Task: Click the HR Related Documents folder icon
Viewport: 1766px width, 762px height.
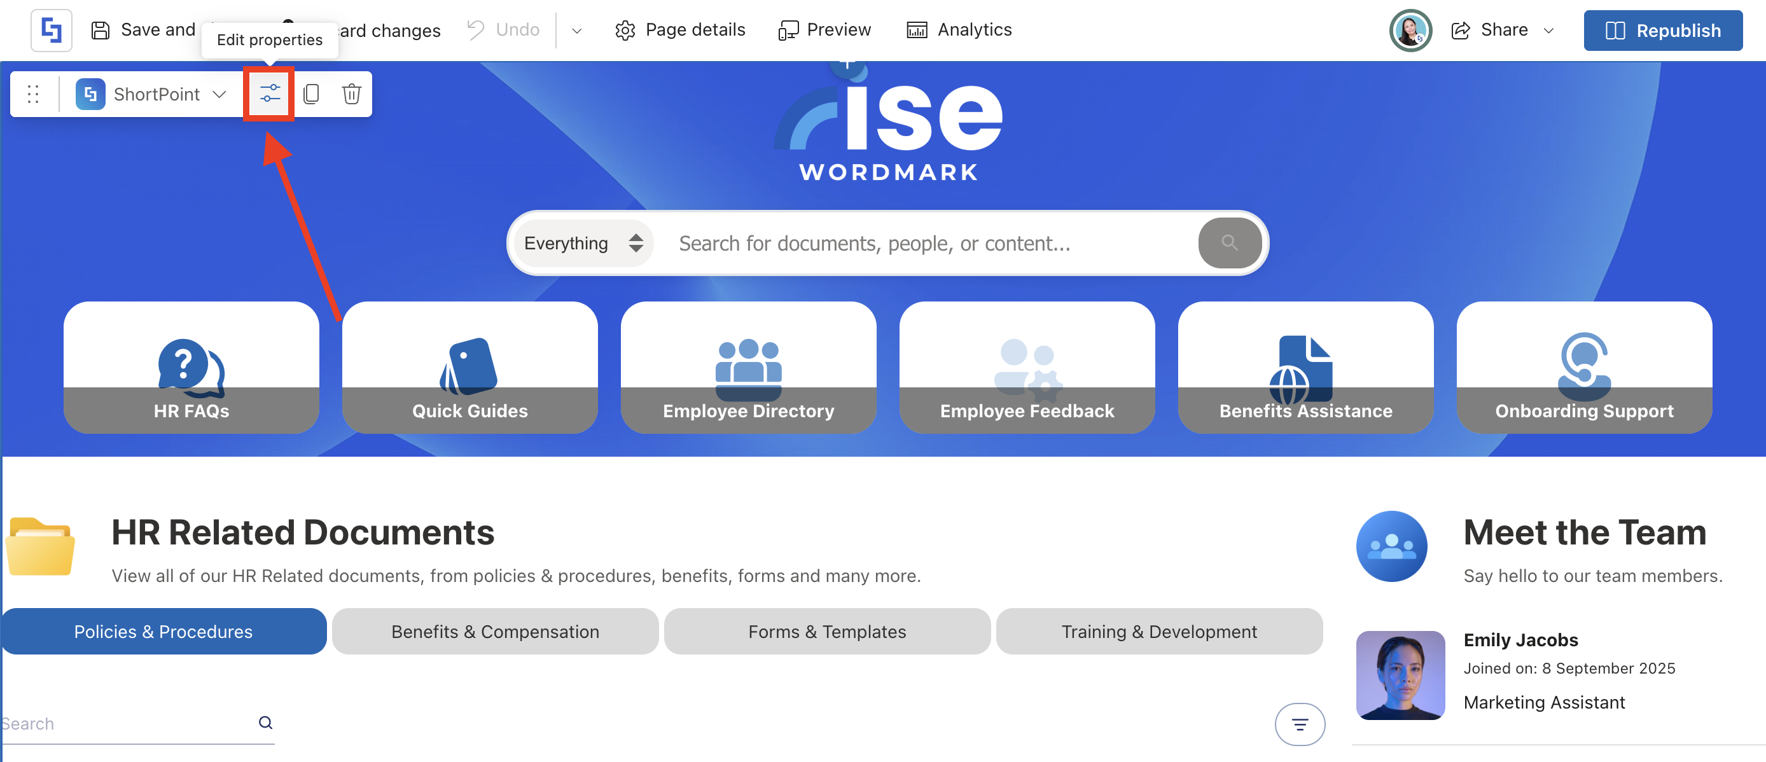Action: point(40,547)
